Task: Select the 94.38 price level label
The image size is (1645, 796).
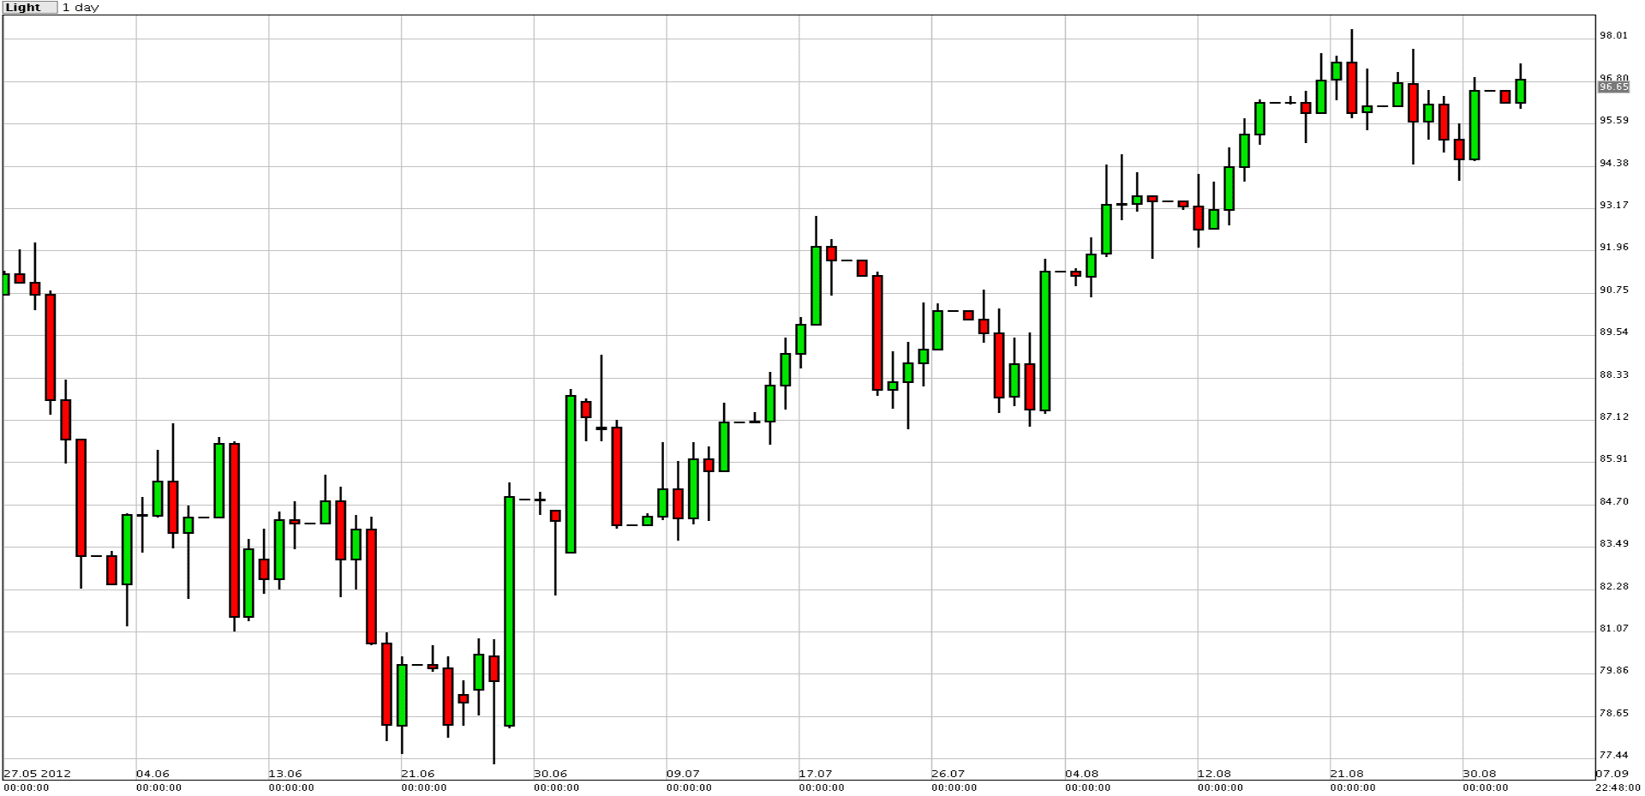Action: pos(1613,163)
